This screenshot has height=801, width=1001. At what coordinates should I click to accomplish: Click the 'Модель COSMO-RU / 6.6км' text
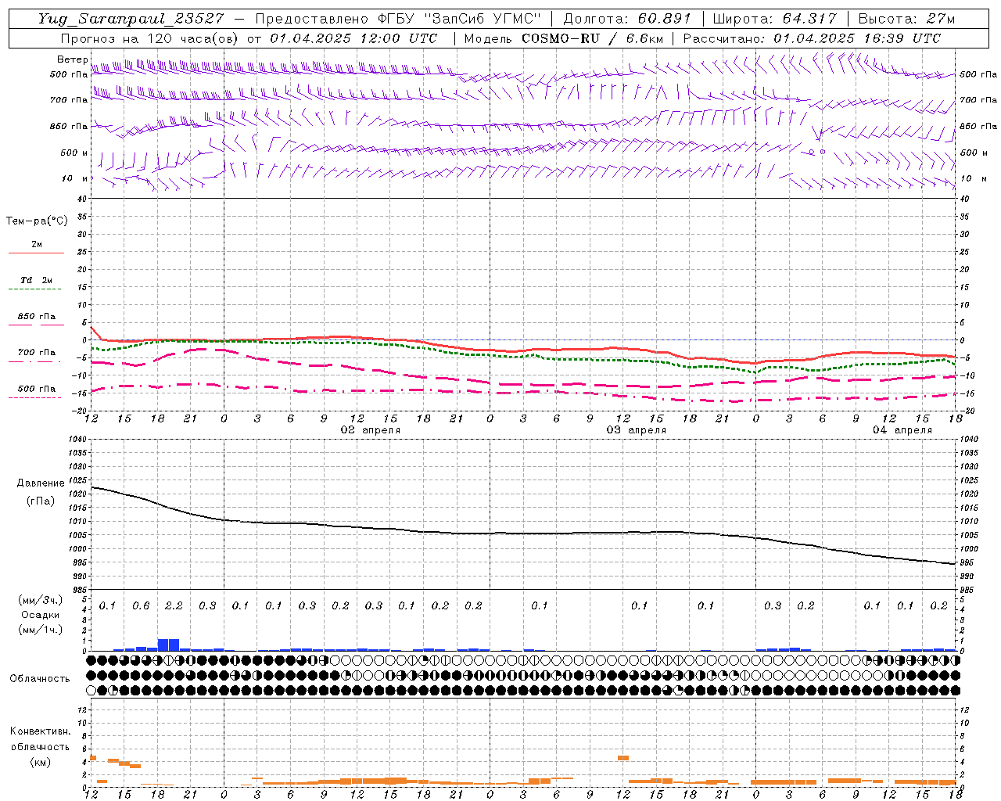564,38
